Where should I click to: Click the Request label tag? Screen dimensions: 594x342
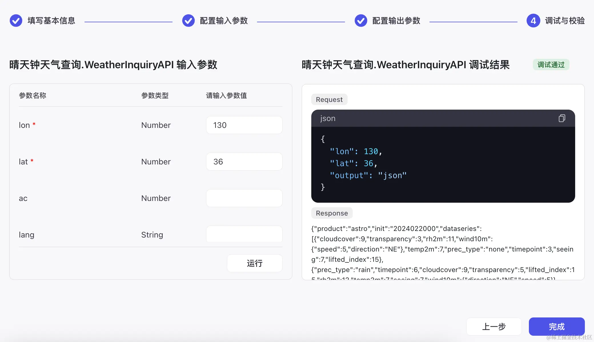coord(329,99)
